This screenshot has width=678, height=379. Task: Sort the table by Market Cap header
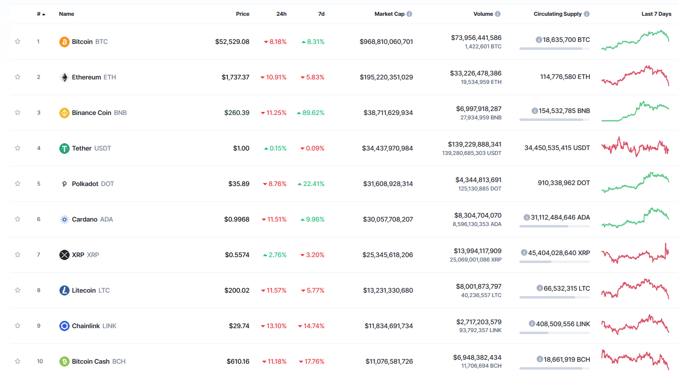[389, 14]
